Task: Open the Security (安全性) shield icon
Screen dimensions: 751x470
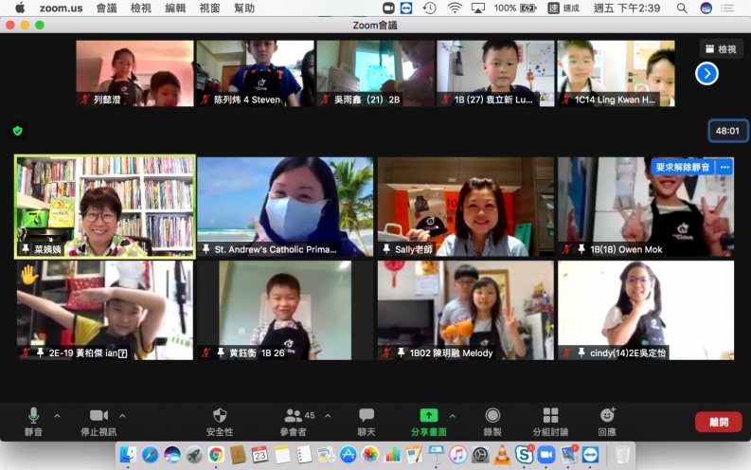Action: (220, 416)
